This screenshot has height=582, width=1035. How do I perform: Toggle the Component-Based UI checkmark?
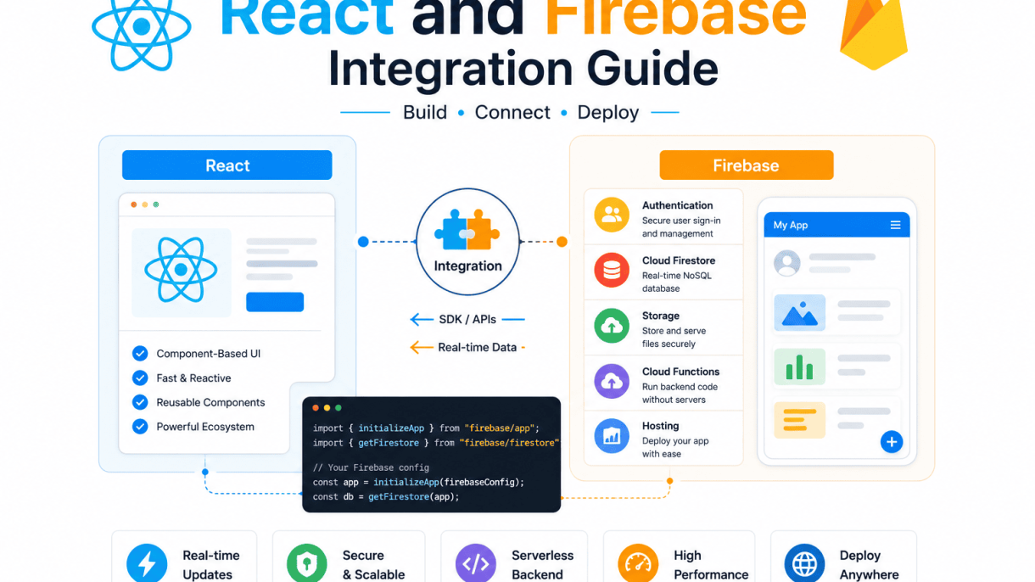[x=140, y=354]
